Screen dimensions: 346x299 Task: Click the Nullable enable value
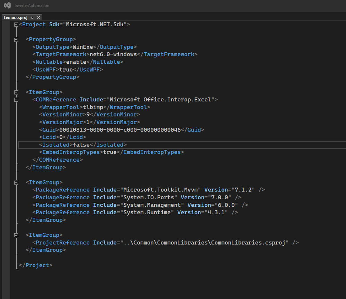click(x=76, y=62)
